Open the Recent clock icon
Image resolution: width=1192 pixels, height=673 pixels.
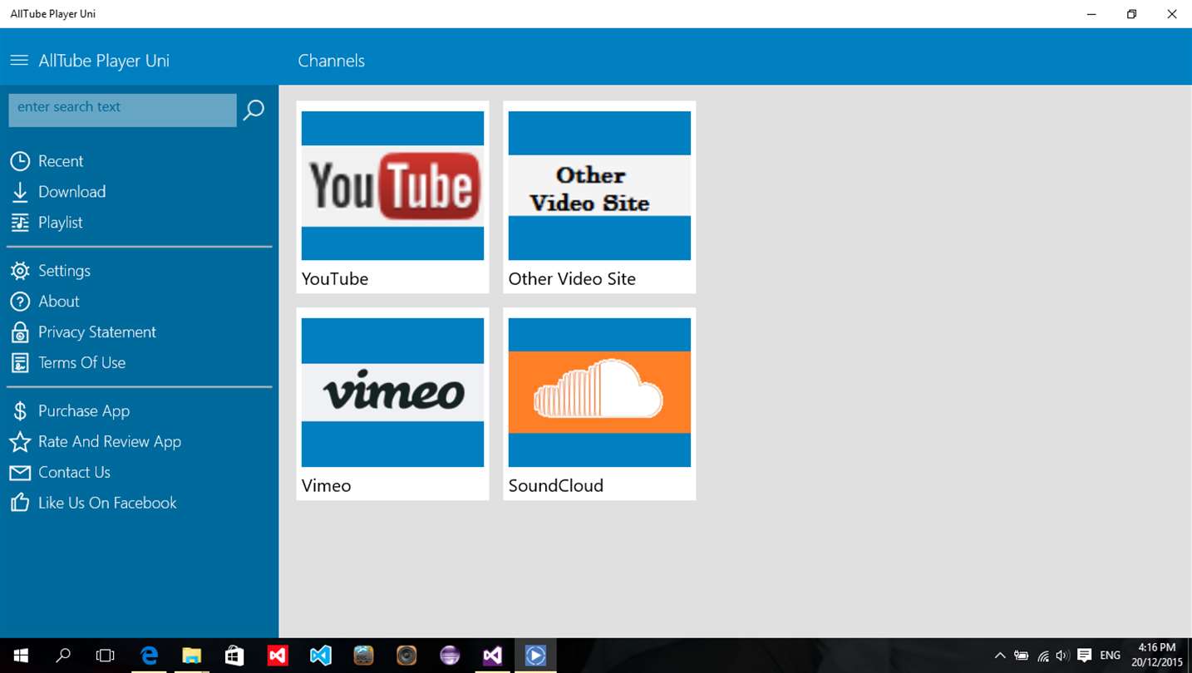pyautogui.click(x=20, y=161)
